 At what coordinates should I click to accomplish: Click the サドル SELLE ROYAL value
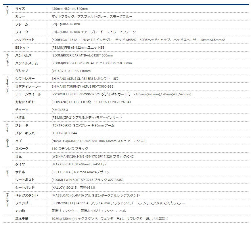pyautogui.click(x=81, y=172)
